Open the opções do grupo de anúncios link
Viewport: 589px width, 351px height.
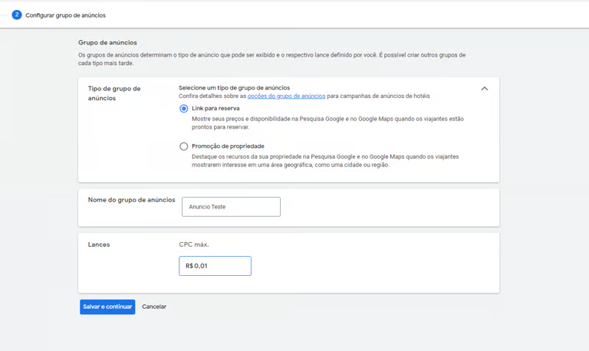tap(286, 96)
